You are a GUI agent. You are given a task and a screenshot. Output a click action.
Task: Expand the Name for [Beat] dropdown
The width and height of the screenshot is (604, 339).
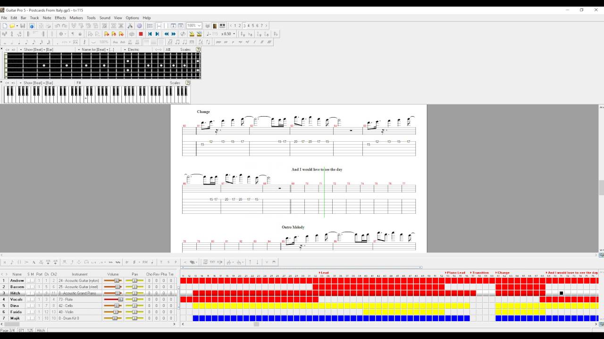pyautogui.click(x=79, y=49)
